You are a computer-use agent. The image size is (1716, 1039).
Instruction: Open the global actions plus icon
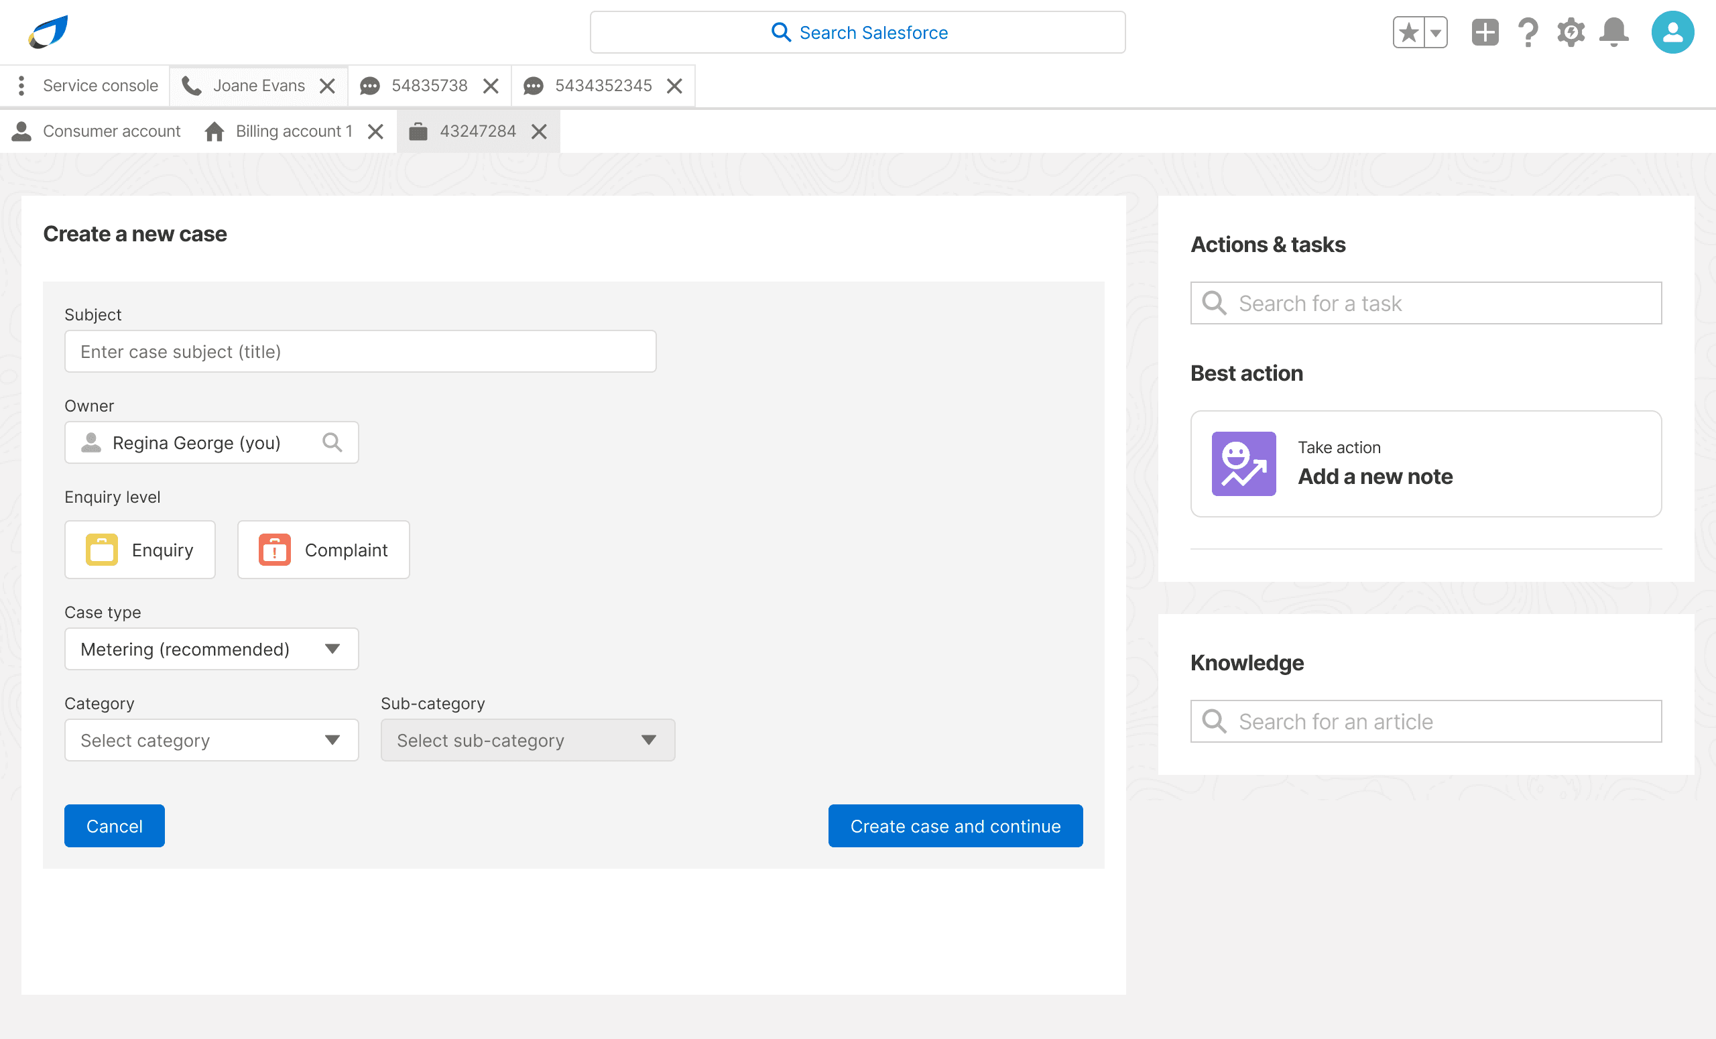click(x=1484, y=33)
